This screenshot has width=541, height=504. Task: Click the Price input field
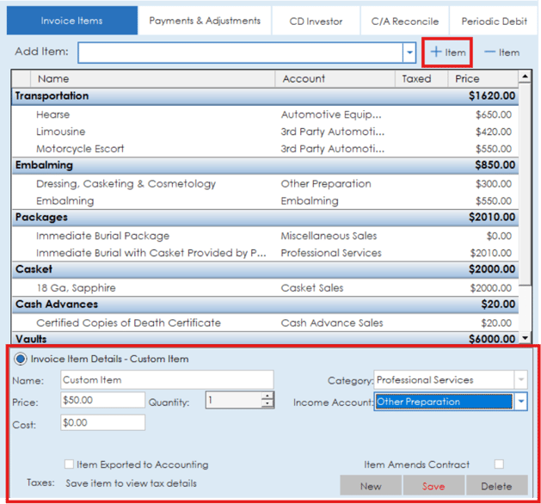103,401
